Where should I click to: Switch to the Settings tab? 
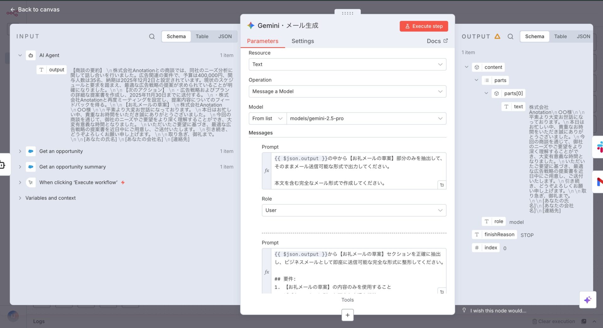[302, 41]
